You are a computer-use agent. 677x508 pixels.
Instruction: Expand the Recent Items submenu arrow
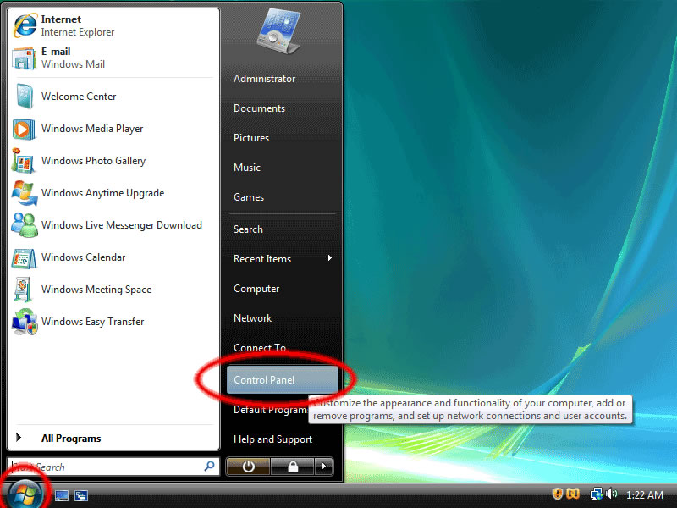tap(330, 258)
